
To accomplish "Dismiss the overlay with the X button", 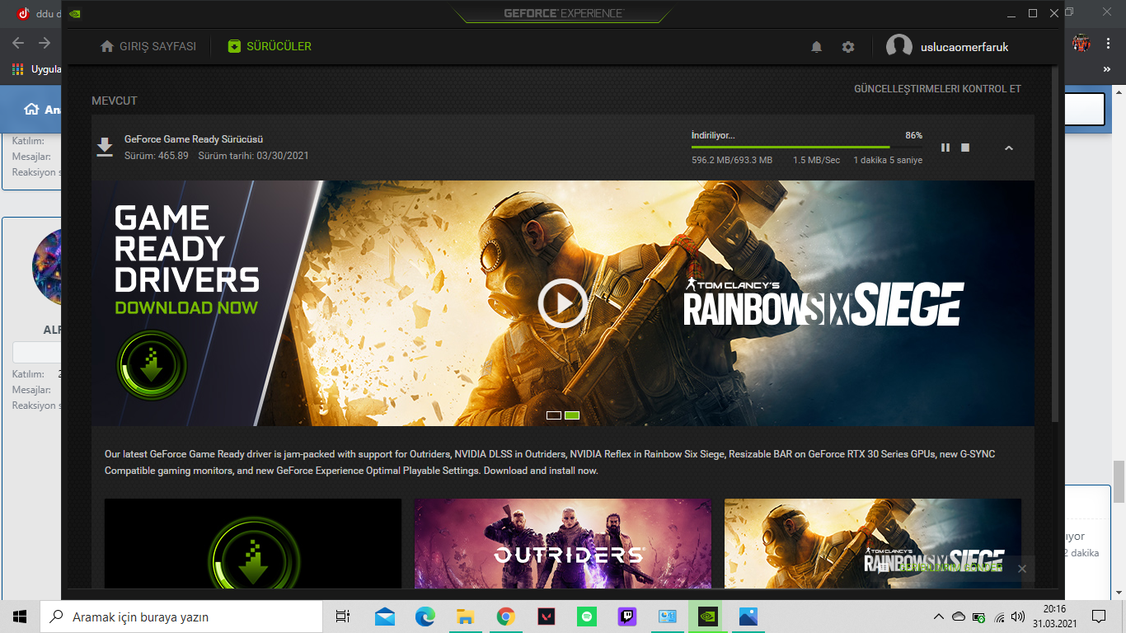I will click(1022, 569).
